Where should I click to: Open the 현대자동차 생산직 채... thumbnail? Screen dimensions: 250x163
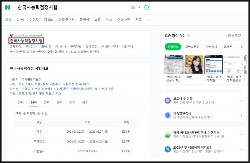[x=174, y=70]
